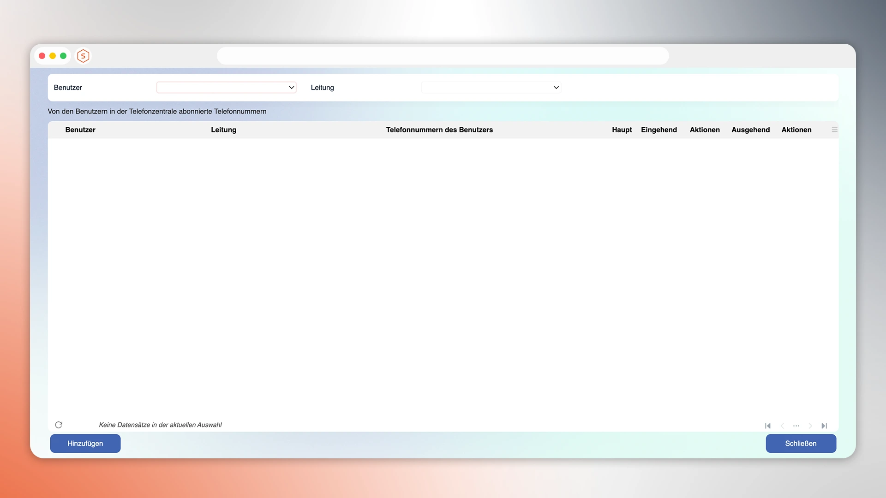Go to first page of records
Image resolution: width=886 pixels, height=498 pixels.
(768, 426)
